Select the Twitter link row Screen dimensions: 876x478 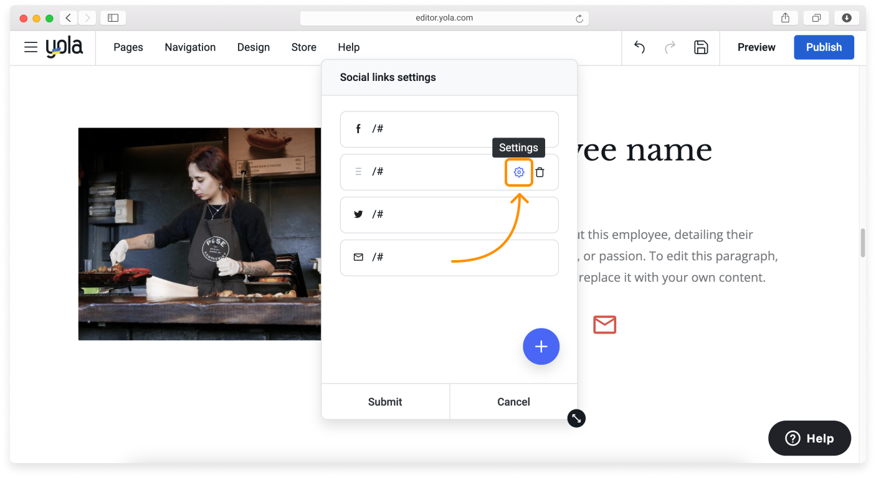pos(449,215)
